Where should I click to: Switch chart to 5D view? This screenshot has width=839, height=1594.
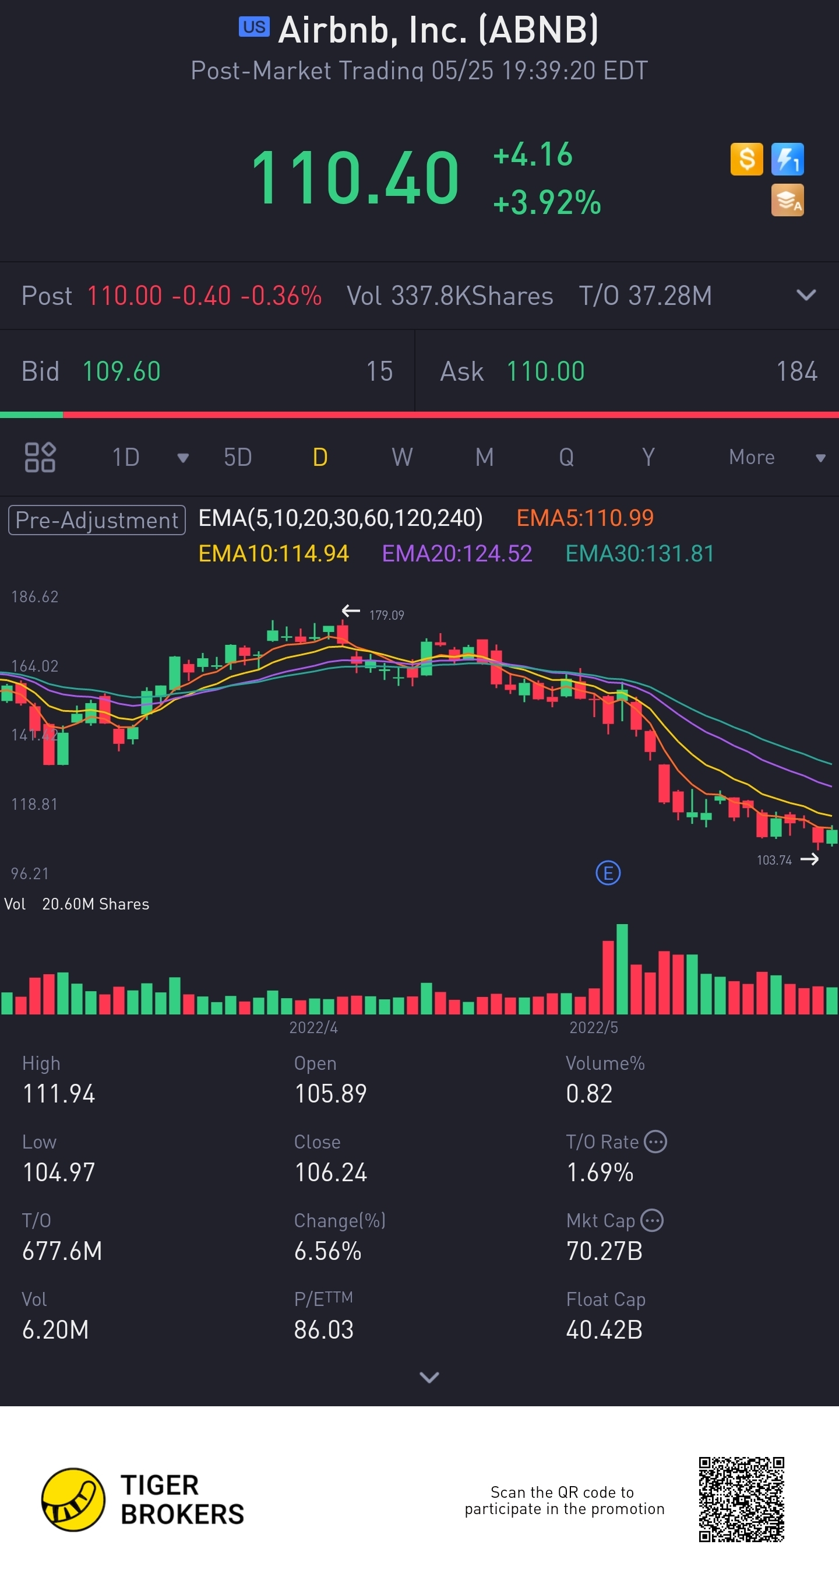237,457
